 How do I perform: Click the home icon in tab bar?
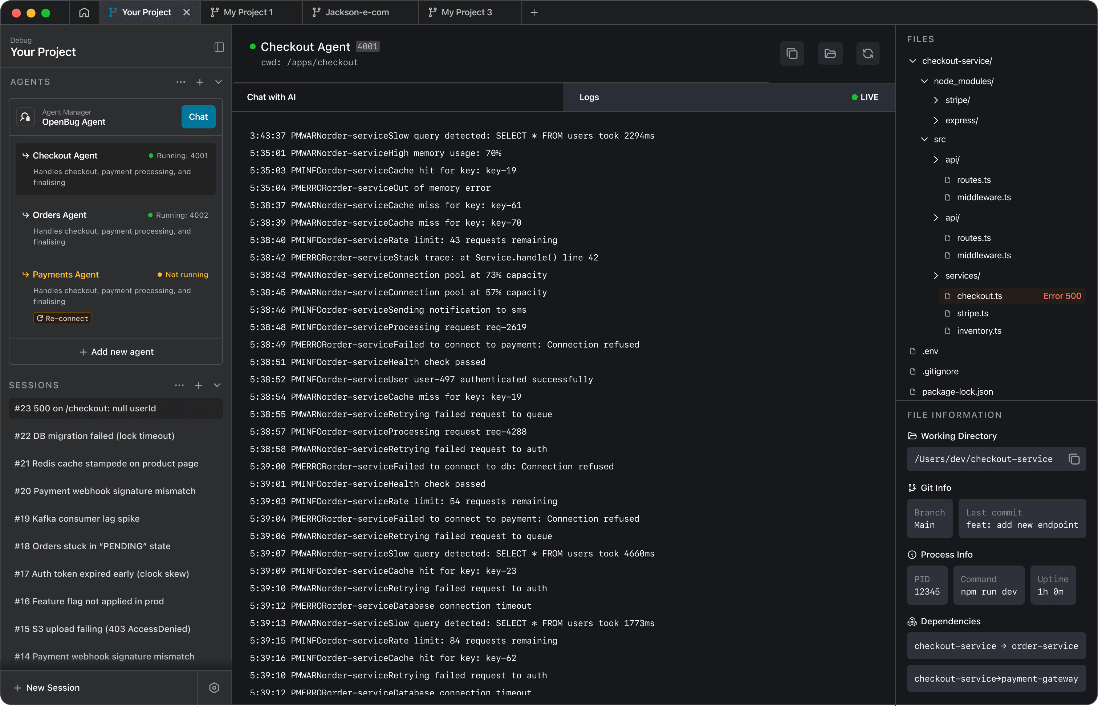(x=84, y=12)
